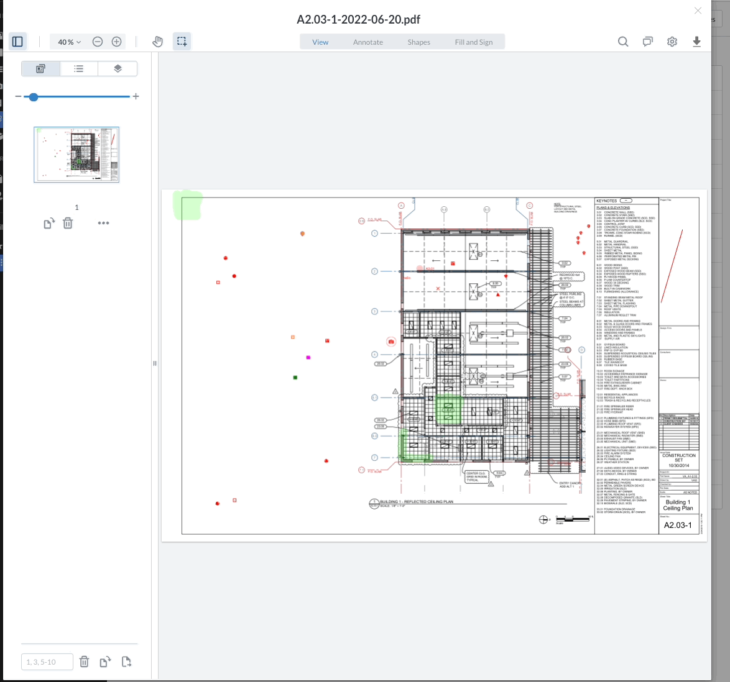Toggle the sidebar panel visibility
Screen dimensions: 730x682
(x=17, y=41)
